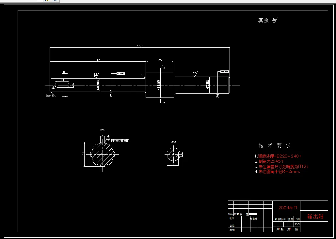The width and height of the screenshot is (336, 239).
Task: Select the 13 keyway length dimension
Action: click(62, 80)
